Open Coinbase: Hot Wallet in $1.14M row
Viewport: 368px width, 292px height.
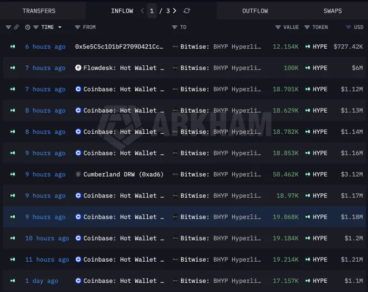click(x=124, y=132)
